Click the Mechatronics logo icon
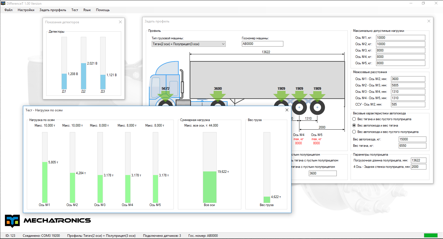Screen dimensions: 443x239 coord(12,221)
